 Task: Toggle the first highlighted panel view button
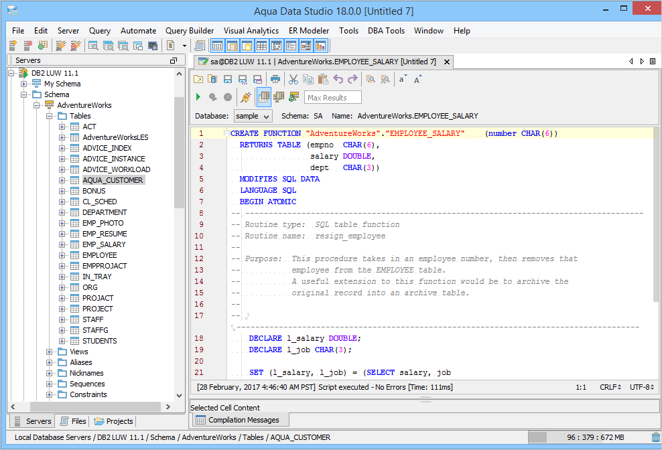(217, 46)
